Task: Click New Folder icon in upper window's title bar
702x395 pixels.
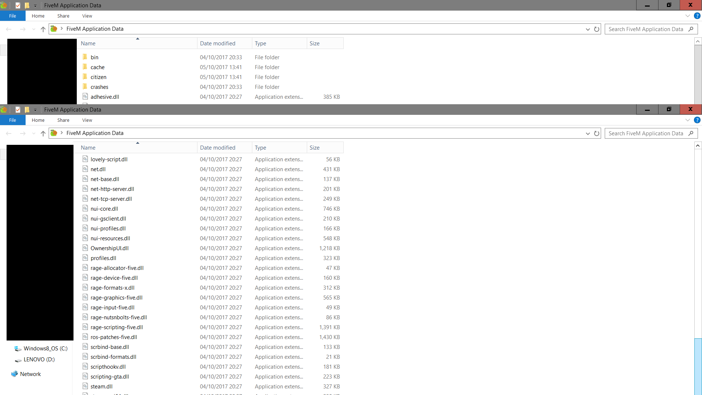Action: [27, 5]
